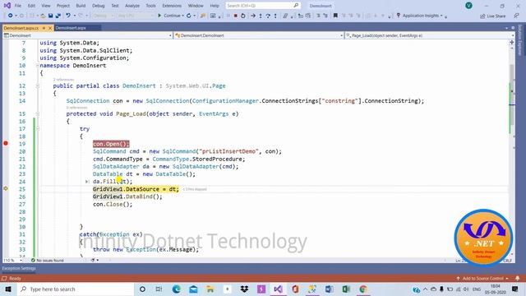Click the Restart debugging icon
This screenshot has width=526, height=296.
point(243,16)
